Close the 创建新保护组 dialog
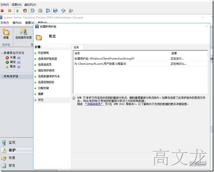Screen dimensions: 214x172 pos(207,26)
